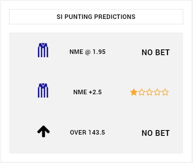Click the black up arrow icon
The width and height of the screenshot is (193, 163).
[44, 131]
